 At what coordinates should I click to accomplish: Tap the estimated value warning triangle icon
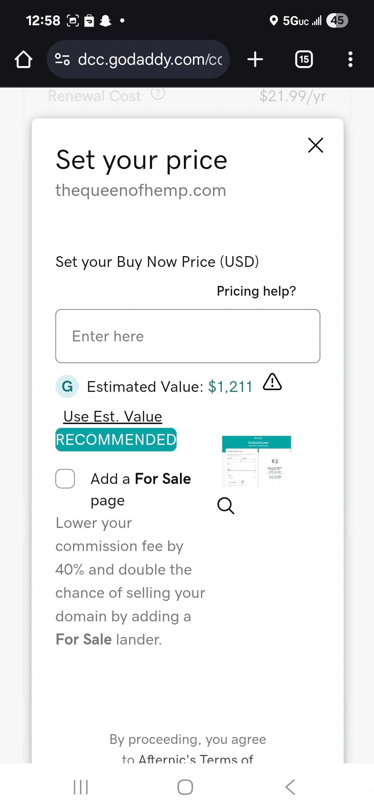(x=272, y=382)
